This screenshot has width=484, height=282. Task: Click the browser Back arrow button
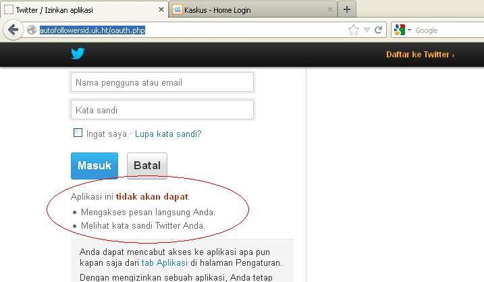coord(14,30)
